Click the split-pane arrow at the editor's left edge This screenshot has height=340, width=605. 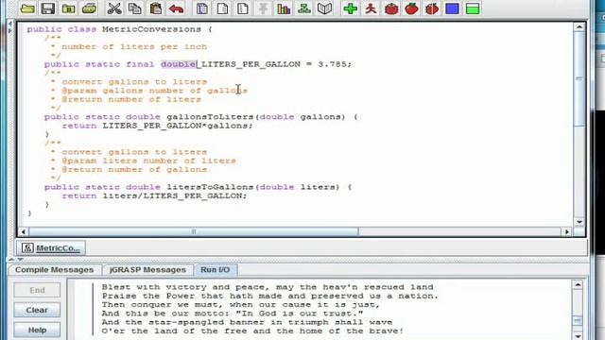(10, 27)
